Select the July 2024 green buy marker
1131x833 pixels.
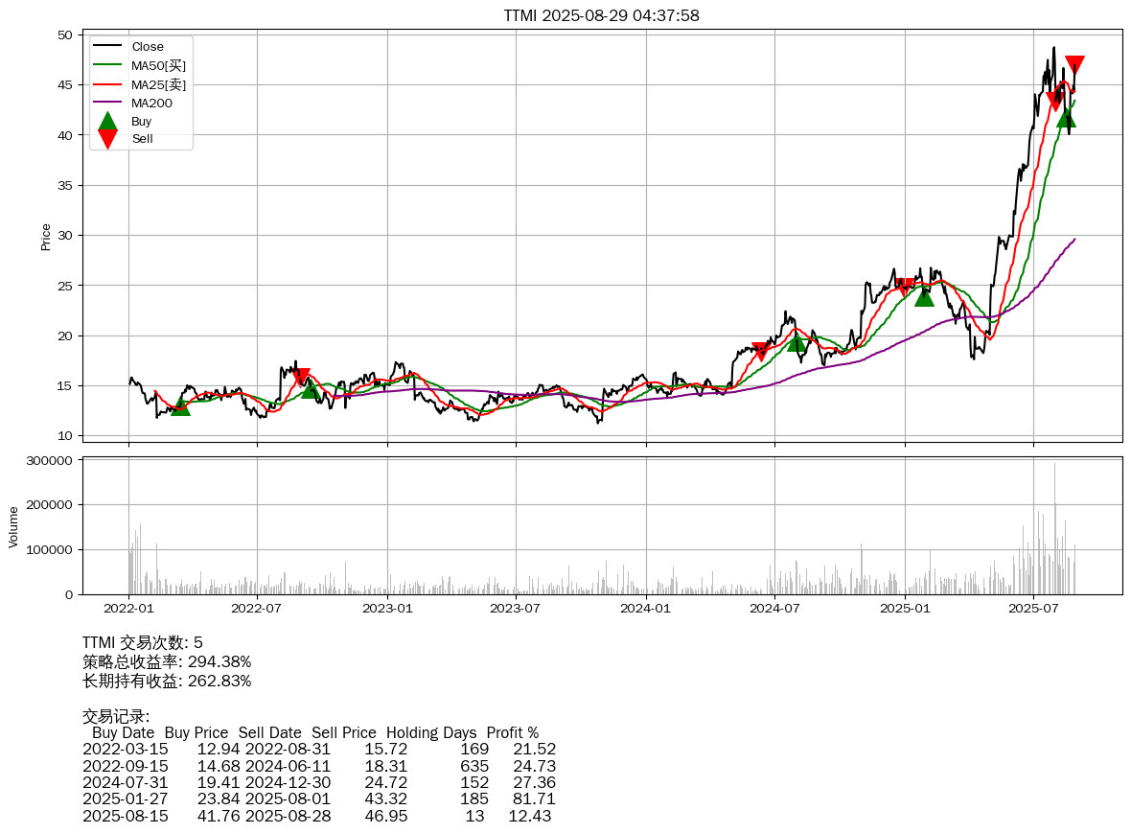pyautogui.click(x=796, y=342)
